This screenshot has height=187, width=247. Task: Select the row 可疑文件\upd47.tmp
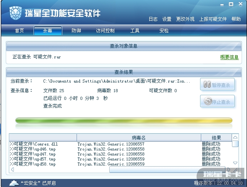pos(120,154)
